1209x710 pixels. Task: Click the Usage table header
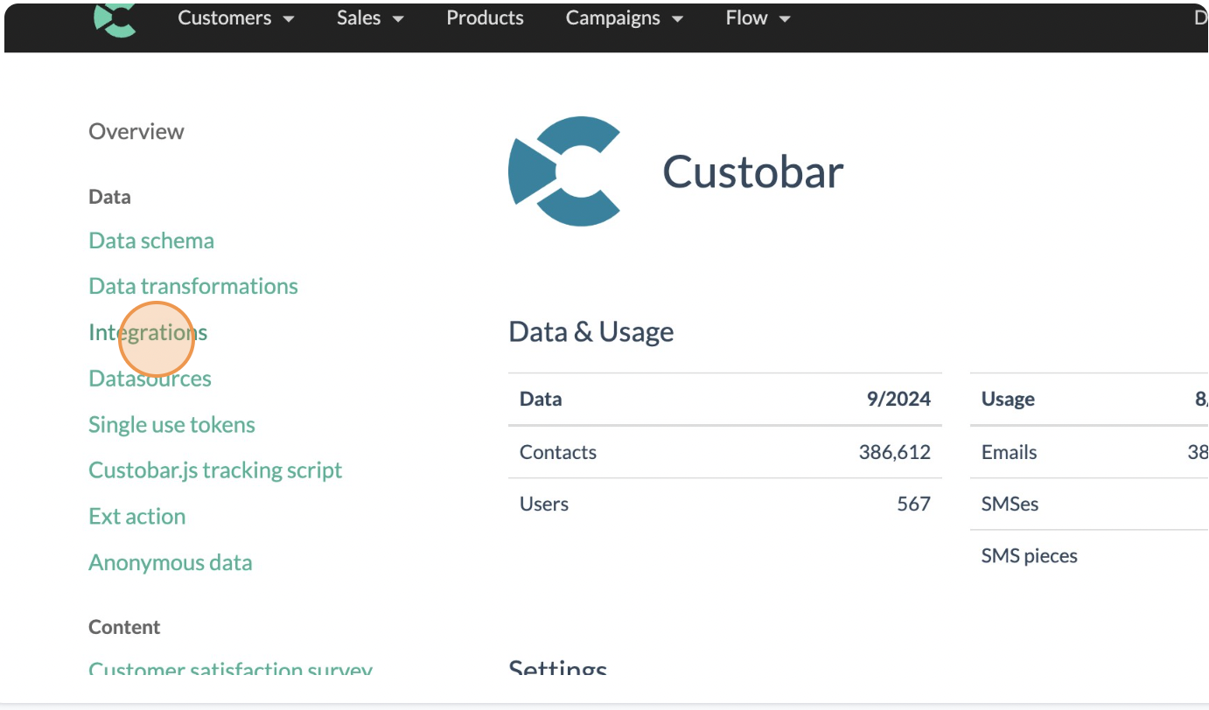(1008, 400)
